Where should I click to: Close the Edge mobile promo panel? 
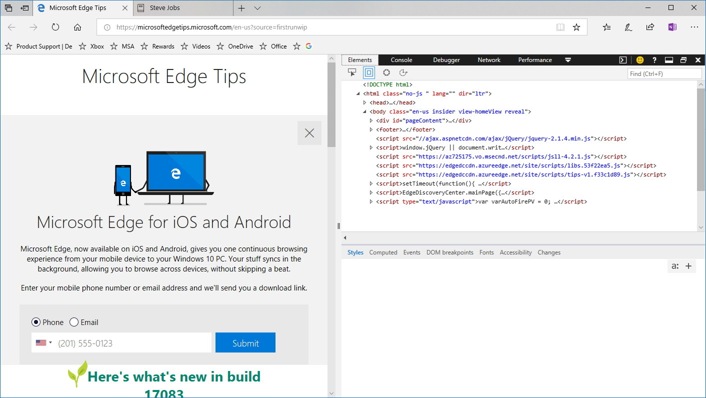pyautogui.click(x=309, y=133)
